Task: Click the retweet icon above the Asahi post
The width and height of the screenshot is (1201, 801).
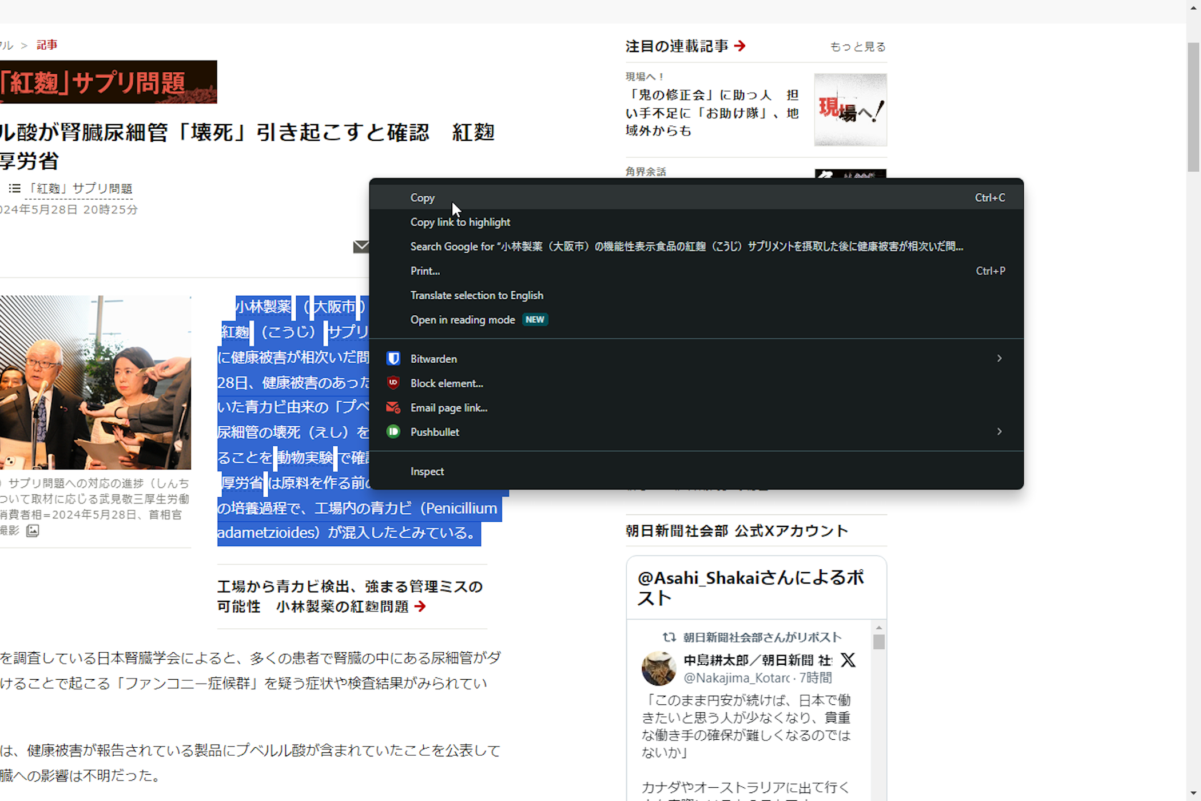Action: click(669, 637)
